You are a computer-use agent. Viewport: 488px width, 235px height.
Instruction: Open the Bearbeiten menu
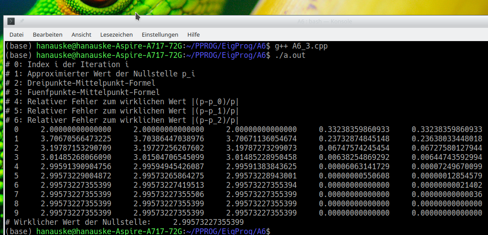pyautogui.click(x=48, y=34)
